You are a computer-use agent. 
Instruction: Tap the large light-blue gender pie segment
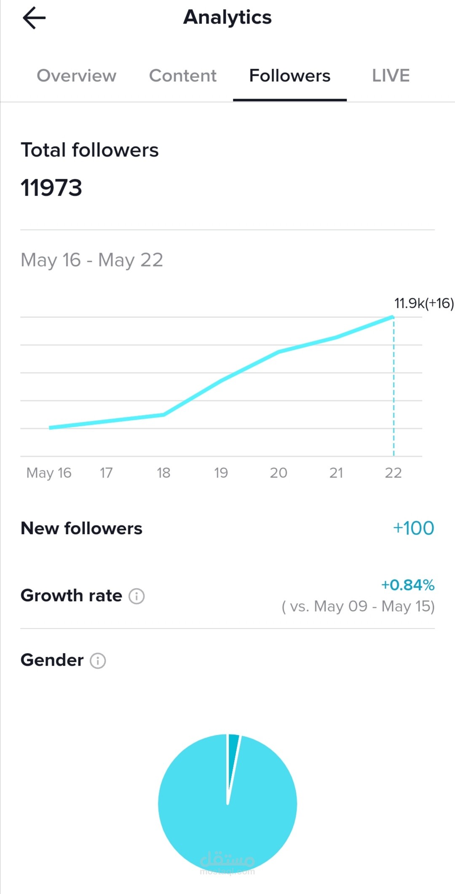pos(227,827)
